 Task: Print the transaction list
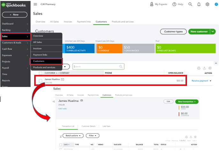click(x=186, y=137)
